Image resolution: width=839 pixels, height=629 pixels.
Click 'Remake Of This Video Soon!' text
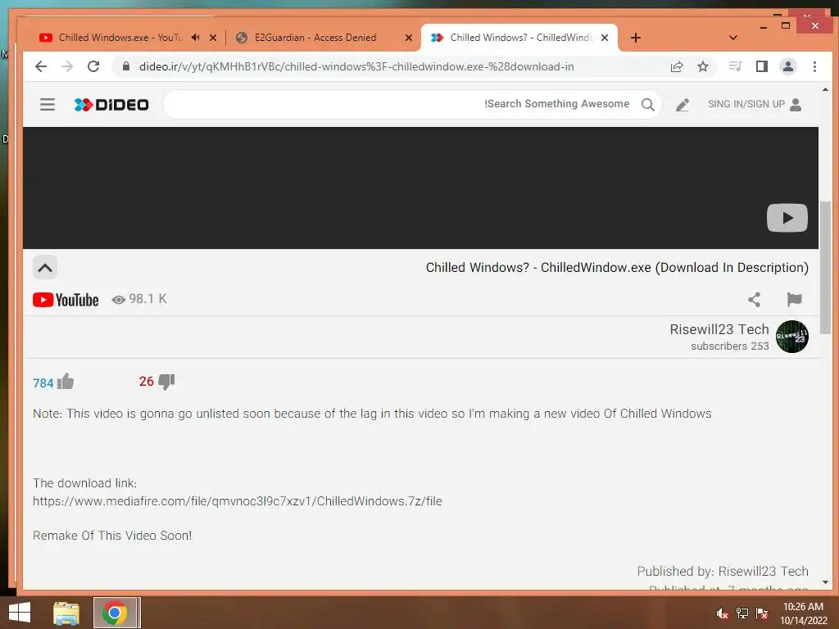tap(112, 536)
